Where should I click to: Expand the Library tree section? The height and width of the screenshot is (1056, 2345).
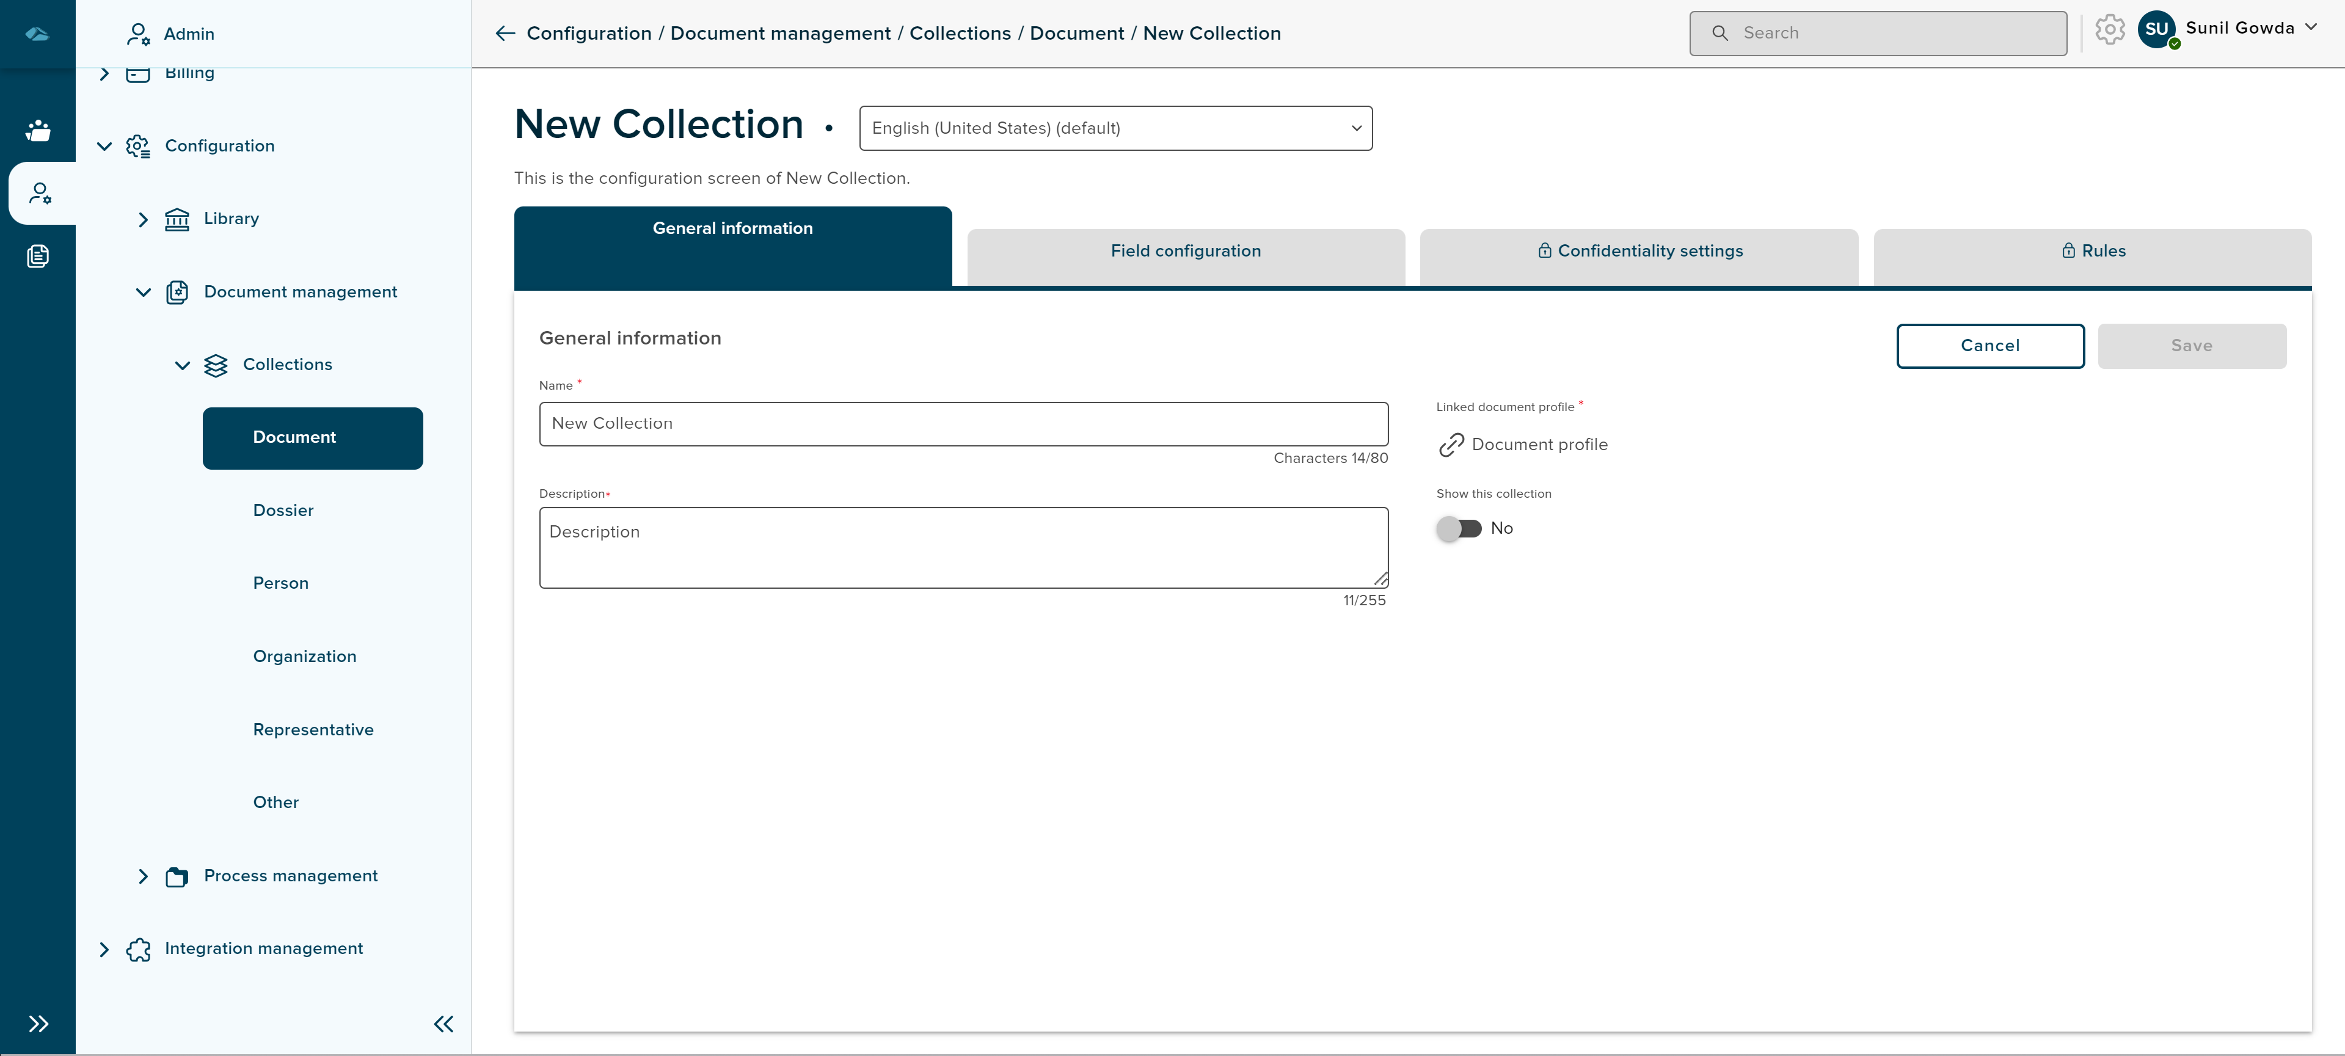click(143, 219)
